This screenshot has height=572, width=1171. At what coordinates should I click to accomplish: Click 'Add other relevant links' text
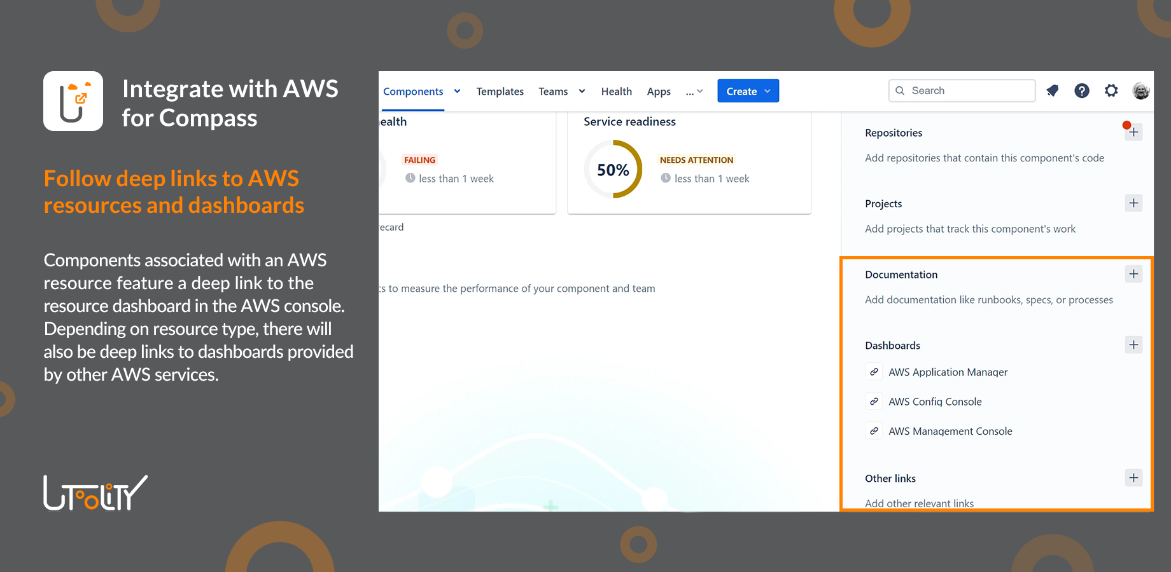(919, 503)
